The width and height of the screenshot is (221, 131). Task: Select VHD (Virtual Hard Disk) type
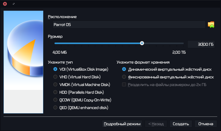[x=55, y=77]
